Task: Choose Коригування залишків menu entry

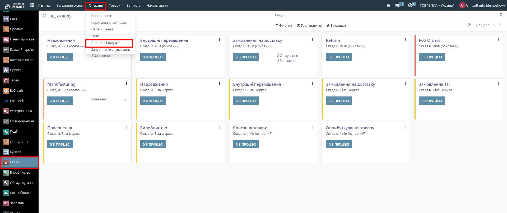Action: point(109,23)
